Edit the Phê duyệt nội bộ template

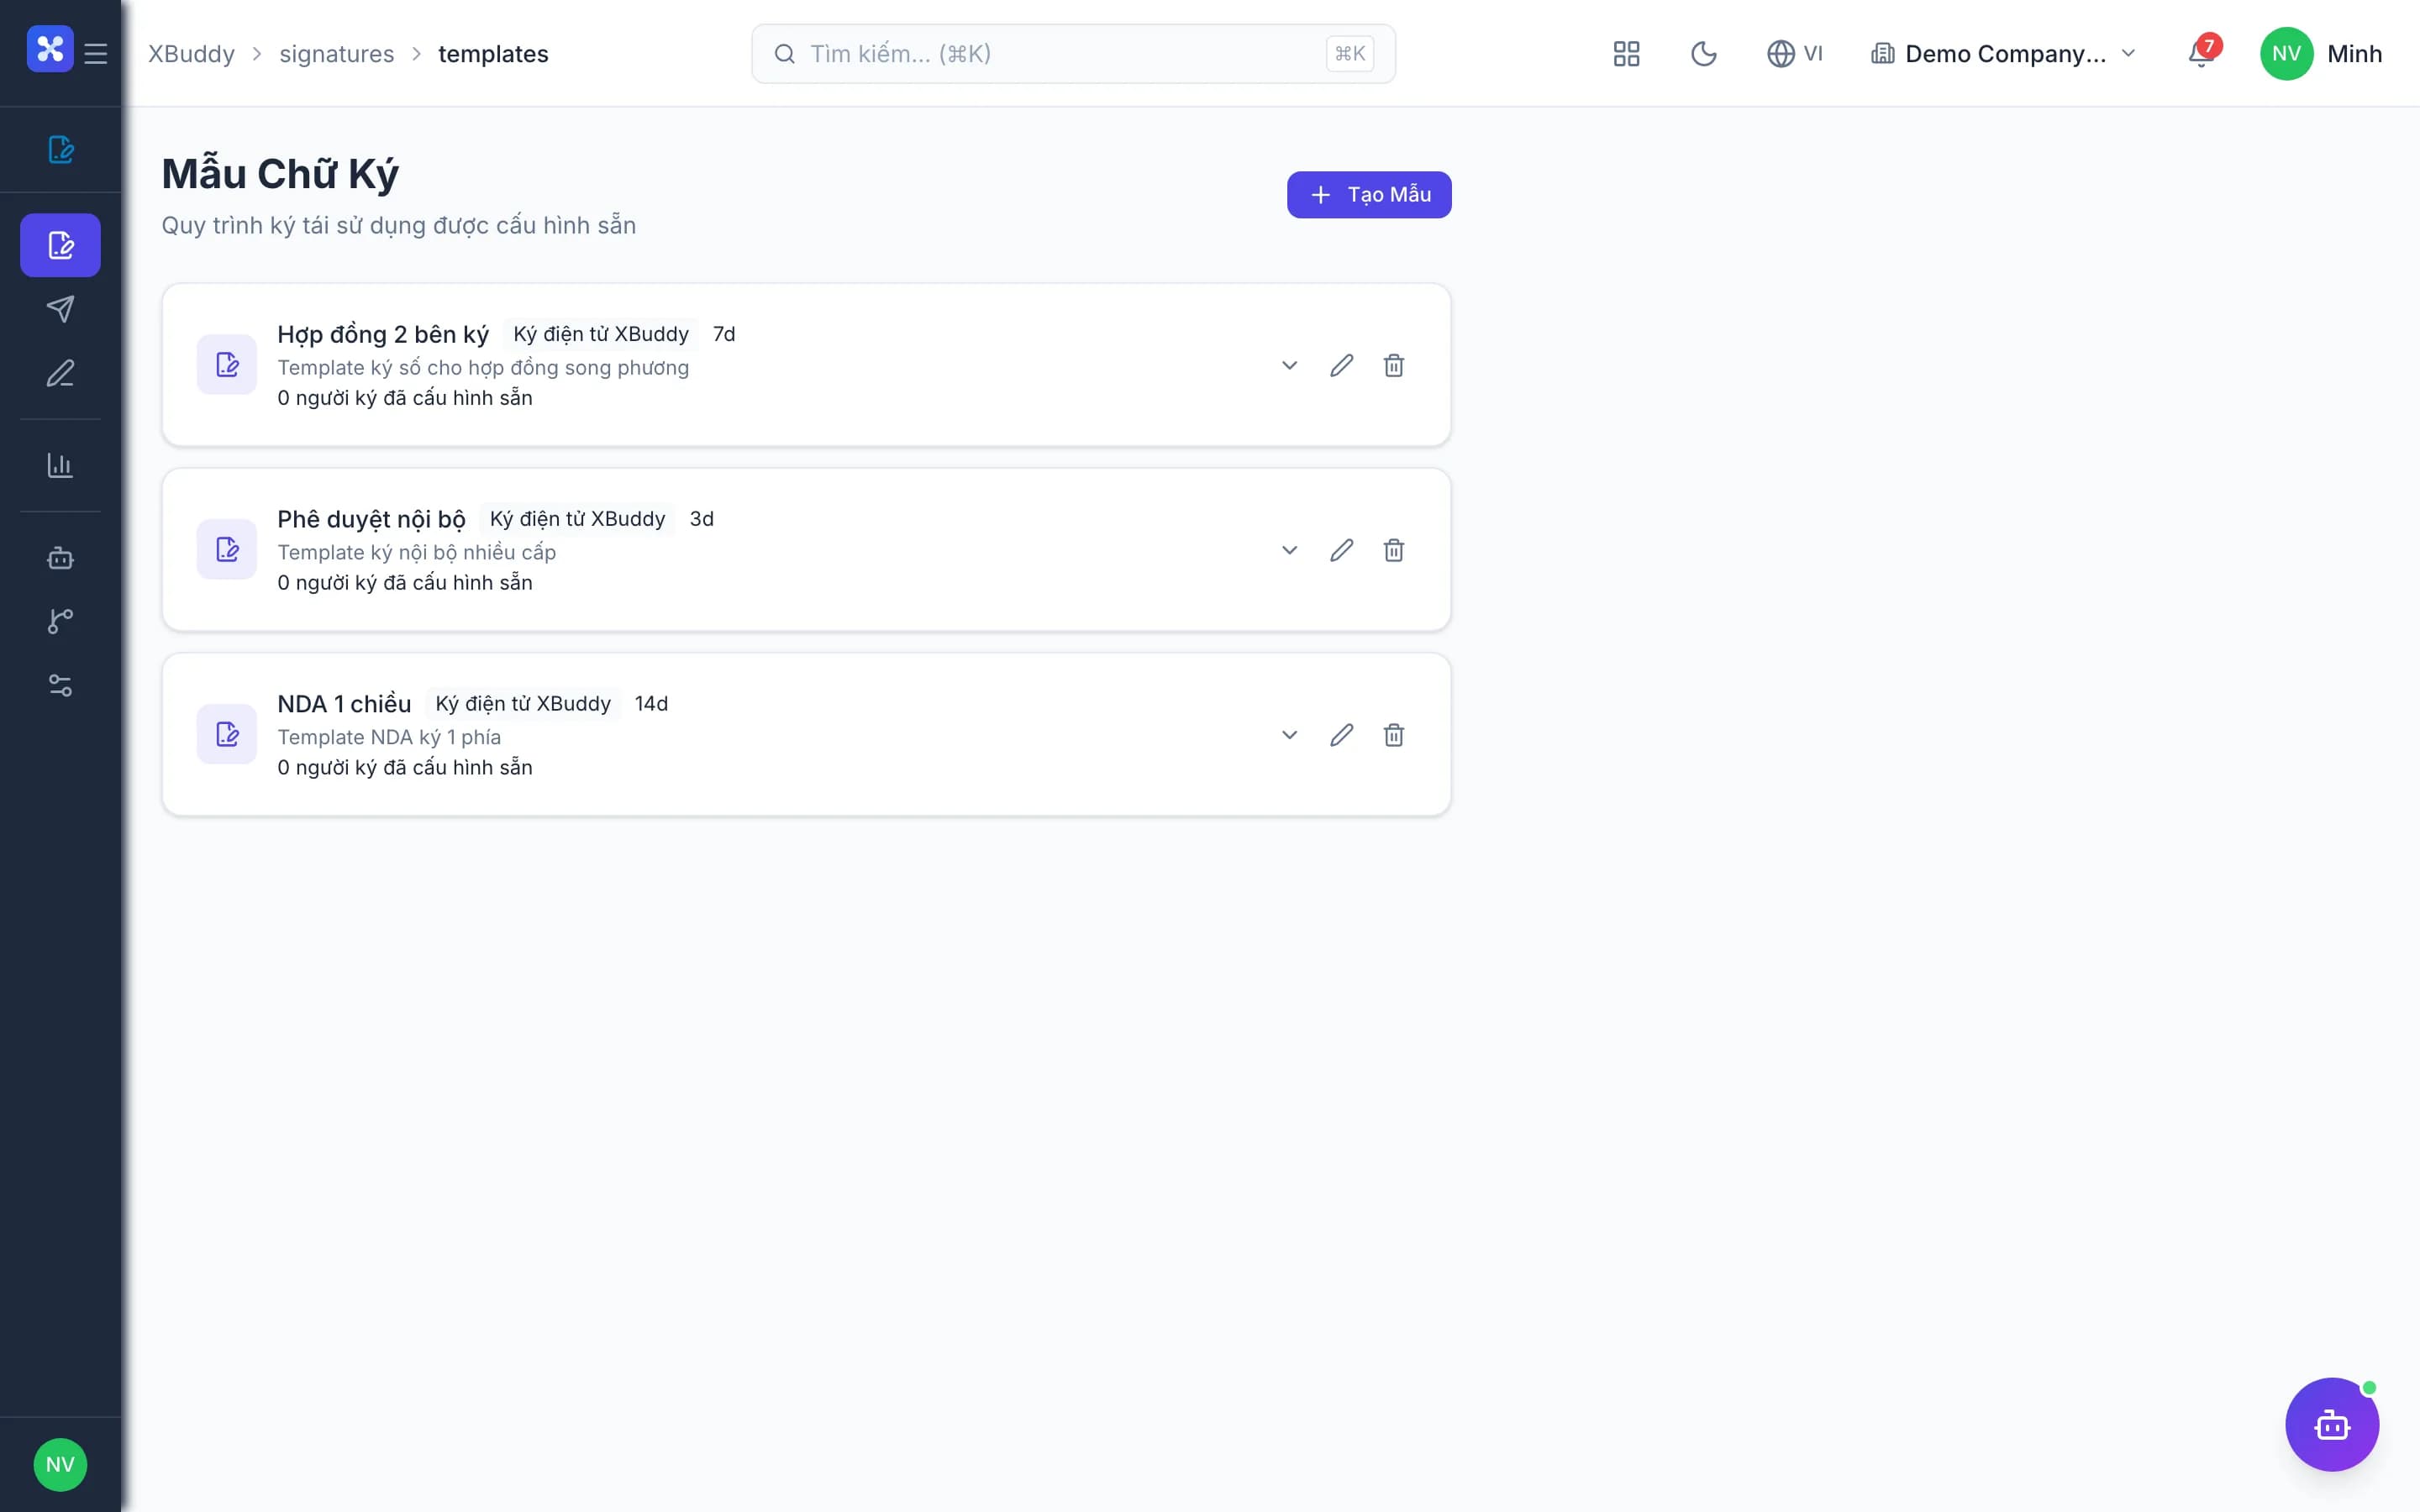pos(1342,551)
